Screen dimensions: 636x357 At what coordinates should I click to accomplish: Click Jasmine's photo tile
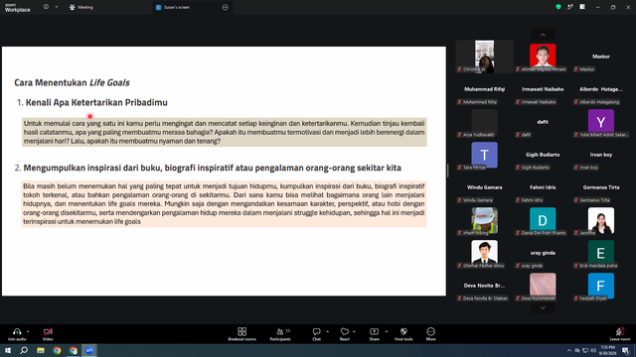pyautogui.click(x=601, y=220)
